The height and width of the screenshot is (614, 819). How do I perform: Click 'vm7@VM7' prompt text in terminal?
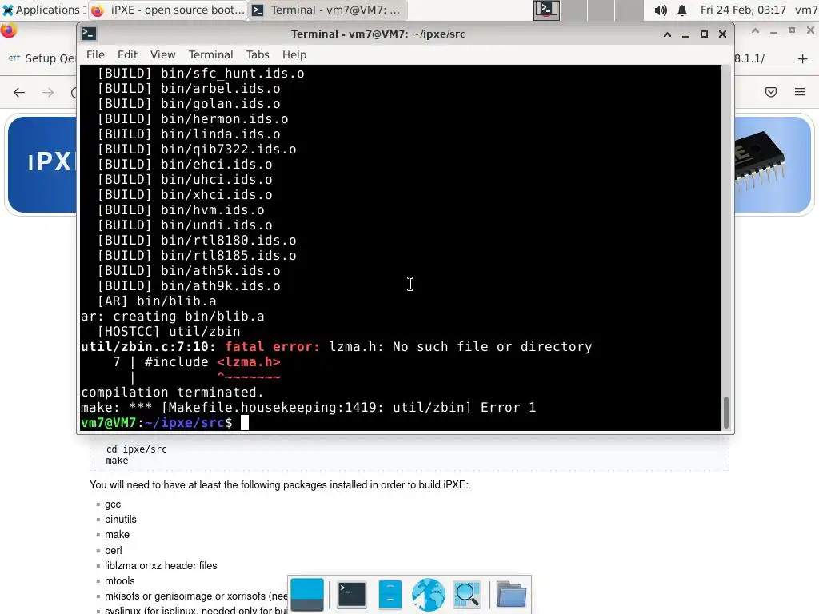click(x=109, y=422)
